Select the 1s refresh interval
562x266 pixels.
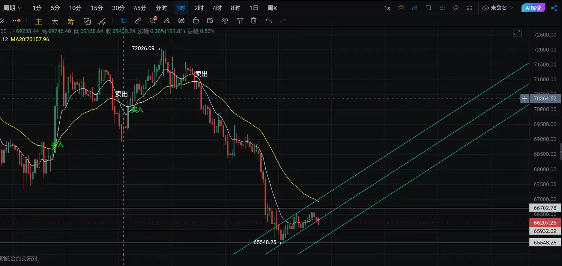[x=387, y=8]
